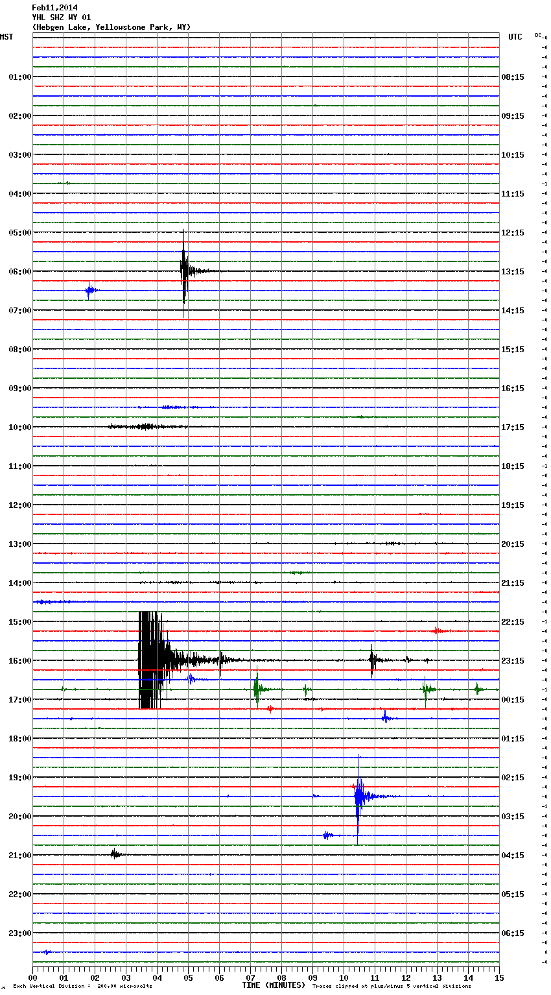Select the 04:00 MST time label
The height and width of the screenshot is (995, 551).
coord(19,194)
